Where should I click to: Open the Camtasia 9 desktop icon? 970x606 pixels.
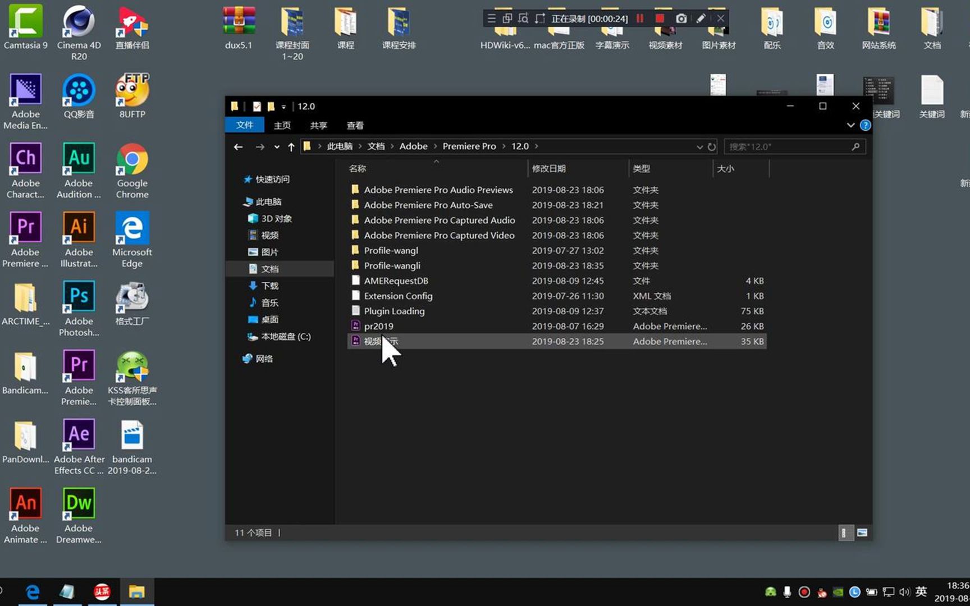(25, 27)
